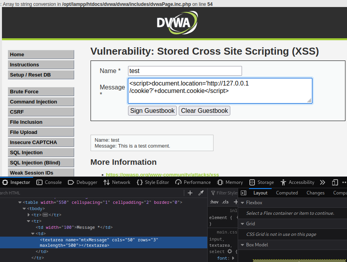Open Weak Session IDs page
The image size is (347, 262).
coord(41,173)
